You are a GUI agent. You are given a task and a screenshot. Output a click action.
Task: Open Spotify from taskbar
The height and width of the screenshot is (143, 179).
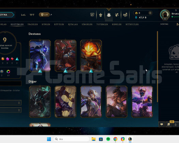(108, 139)
